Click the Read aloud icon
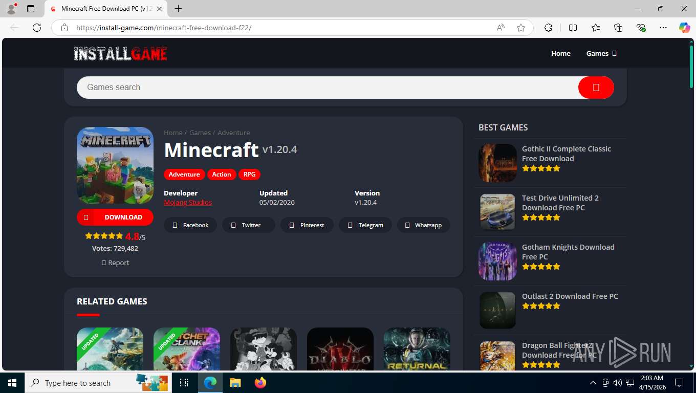The width and height of the screenshot is (696, 393). (501, 28)
